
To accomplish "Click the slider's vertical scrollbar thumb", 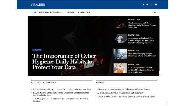I will click(x=160, y=44).
